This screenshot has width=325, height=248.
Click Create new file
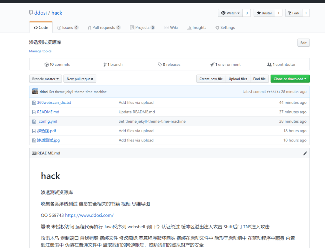211,79
